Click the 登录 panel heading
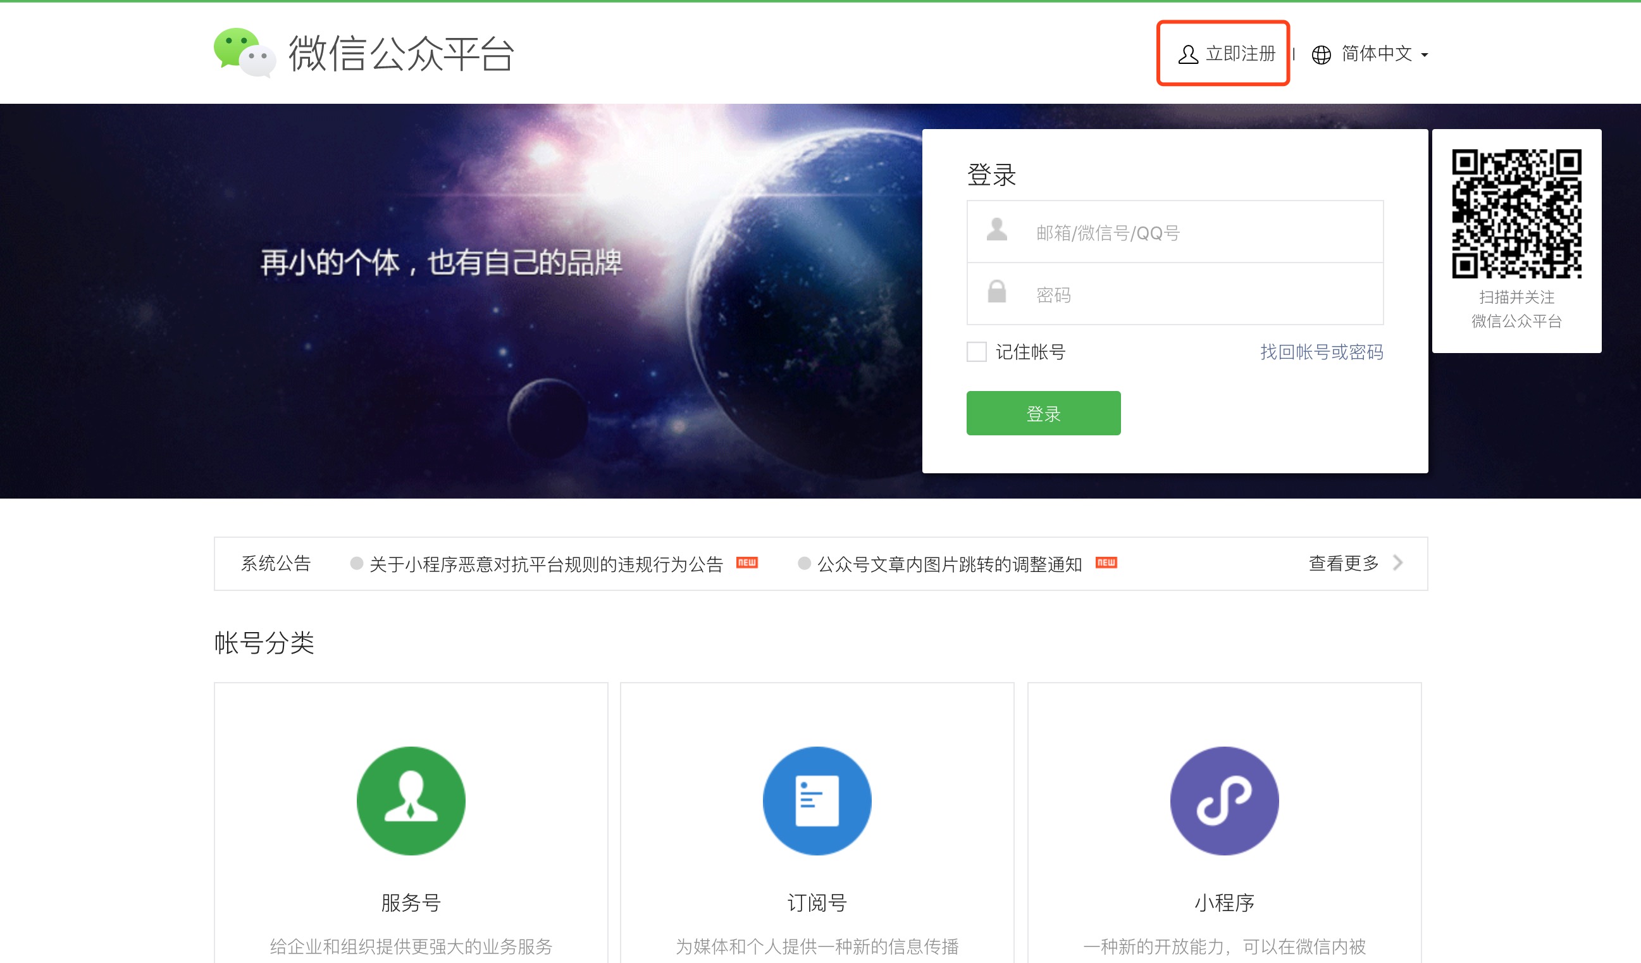This screenshot has width=1641, height=963. pos(991,175)
